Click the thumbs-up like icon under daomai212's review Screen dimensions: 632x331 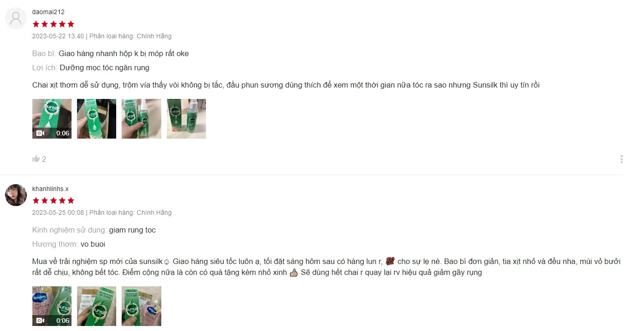(36, 159)
